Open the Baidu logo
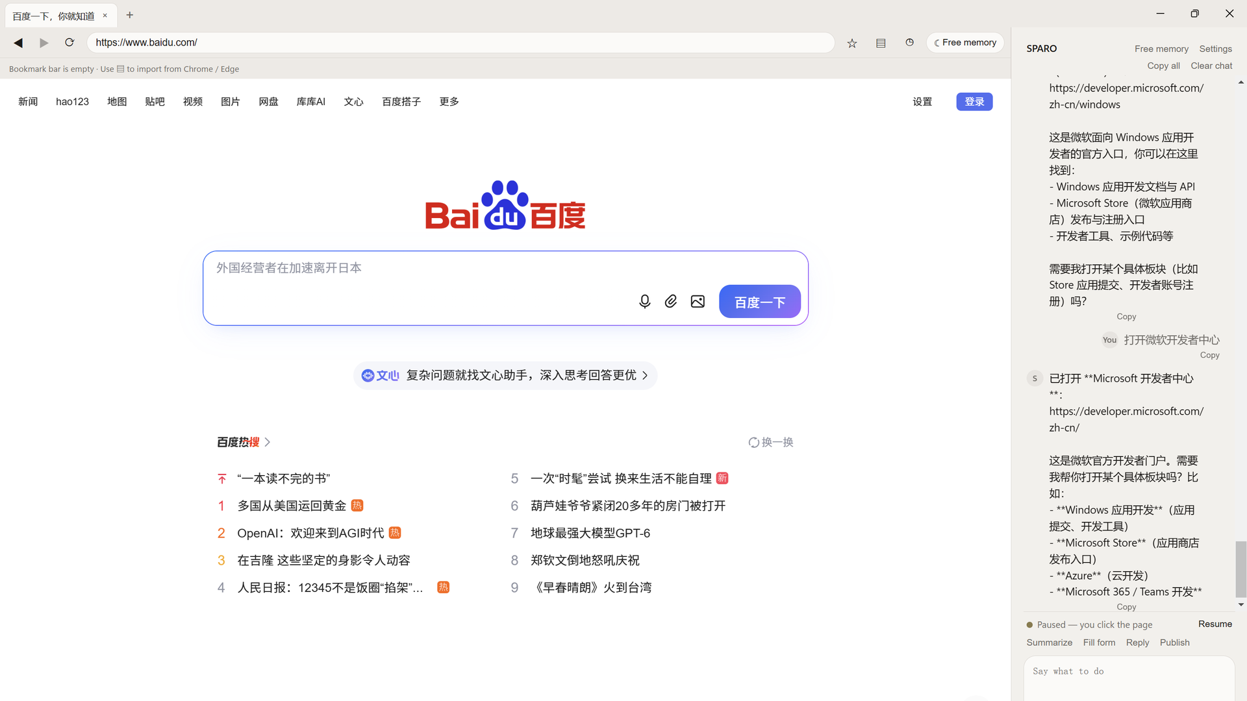Screen dimensions: 1247x701 pos(505,205)
